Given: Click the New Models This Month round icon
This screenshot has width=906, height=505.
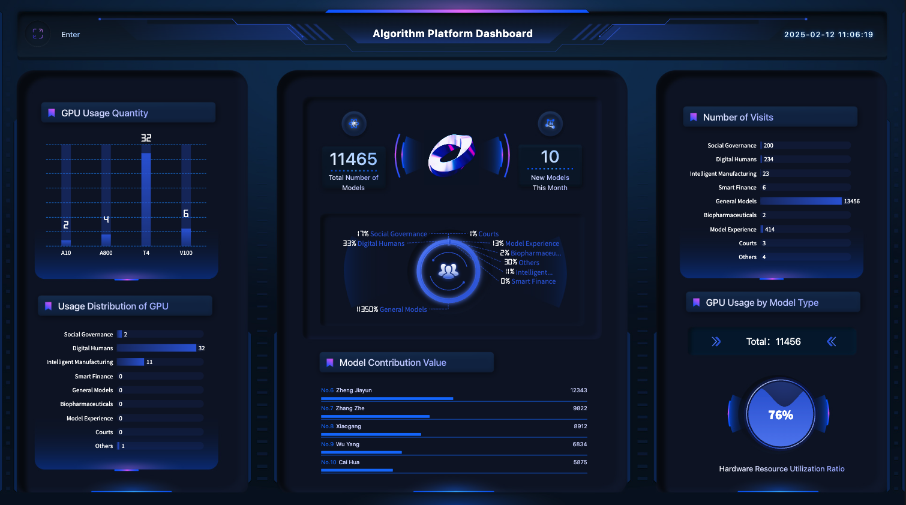Looking at the screenshot, I should click(550, 124).
